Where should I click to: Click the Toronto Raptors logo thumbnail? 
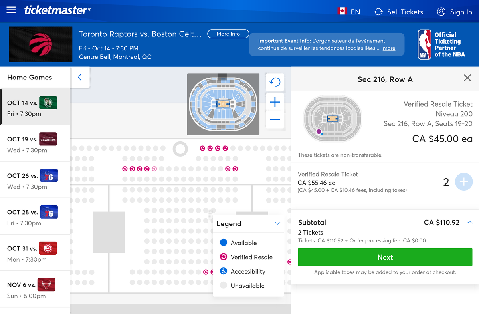[x=40, y=44]
